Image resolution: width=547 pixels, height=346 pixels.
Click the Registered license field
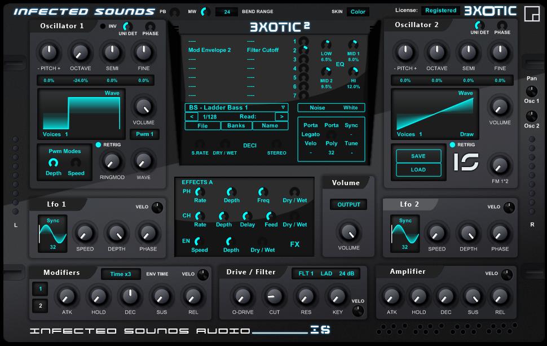(x=440, y=11)
